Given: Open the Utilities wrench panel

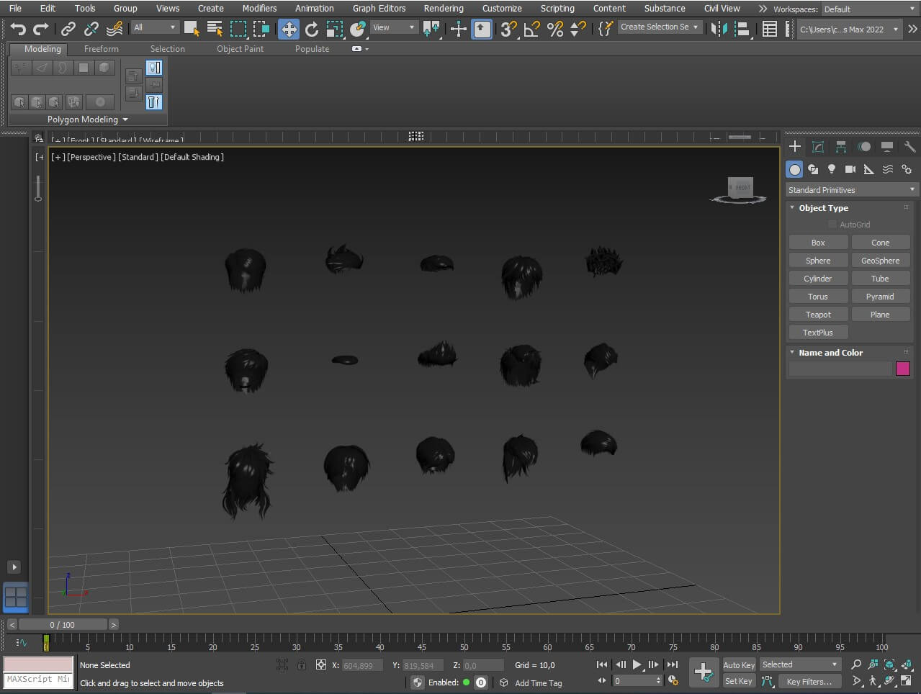Looking at the screenshot, I should [909, 147].
